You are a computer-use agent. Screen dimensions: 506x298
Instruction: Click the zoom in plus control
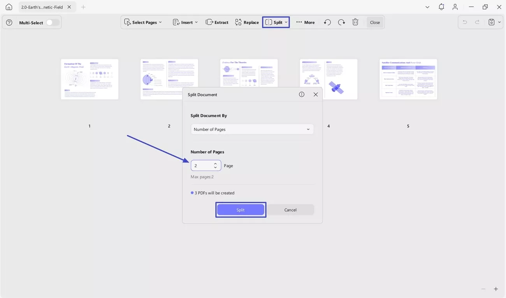[x=496, y=289]
